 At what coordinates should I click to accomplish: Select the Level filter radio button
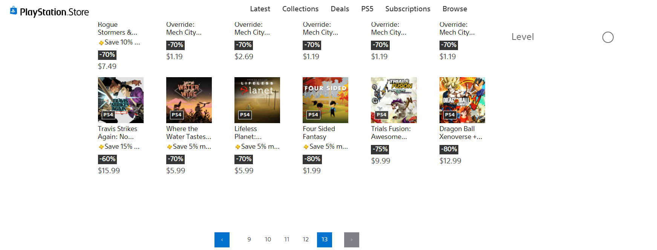tap(608, 37)
